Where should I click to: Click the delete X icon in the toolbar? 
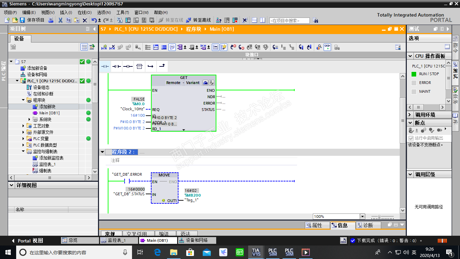(x=85, y=20)
